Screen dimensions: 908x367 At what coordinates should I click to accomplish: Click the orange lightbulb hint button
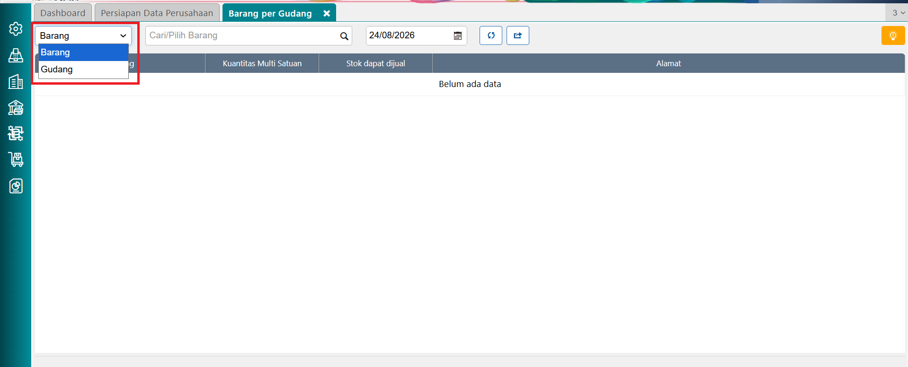tap(893, 35)
